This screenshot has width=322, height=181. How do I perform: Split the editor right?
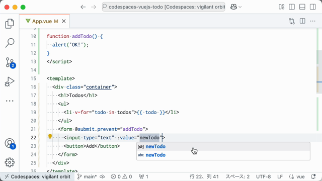click(x=302, y=21)
